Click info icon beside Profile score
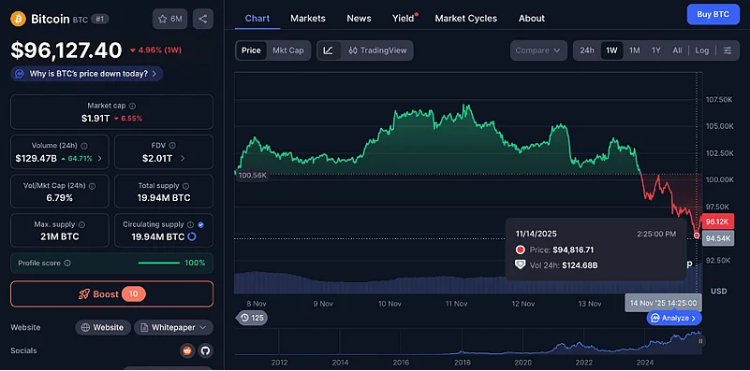 point(67,264)
